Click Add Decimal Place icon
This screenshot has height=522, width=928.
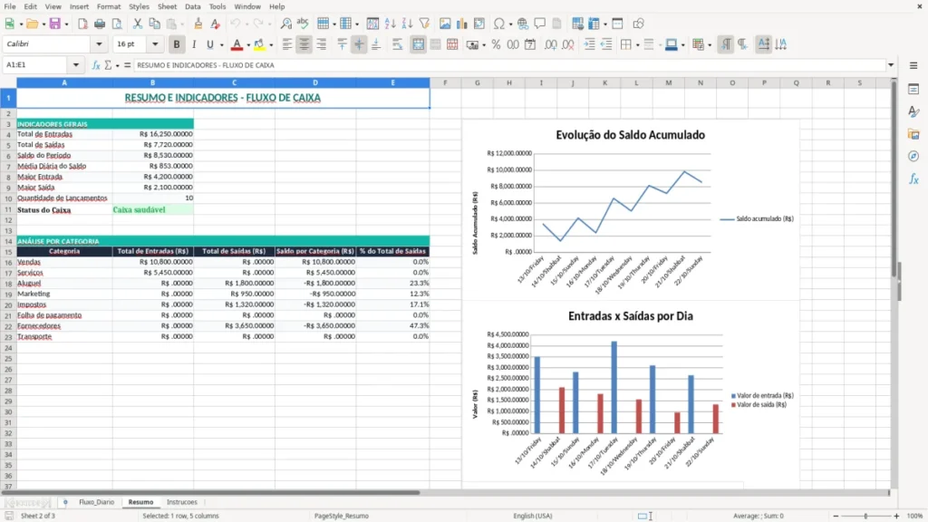(551, 44)
